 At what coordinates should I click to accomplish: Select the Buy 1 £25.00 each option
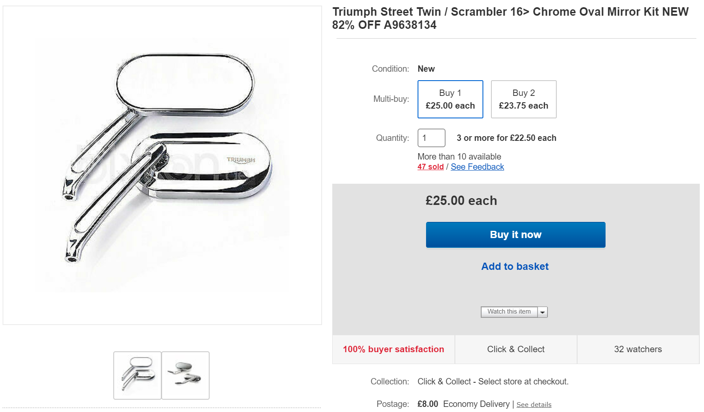pos(450,99)
